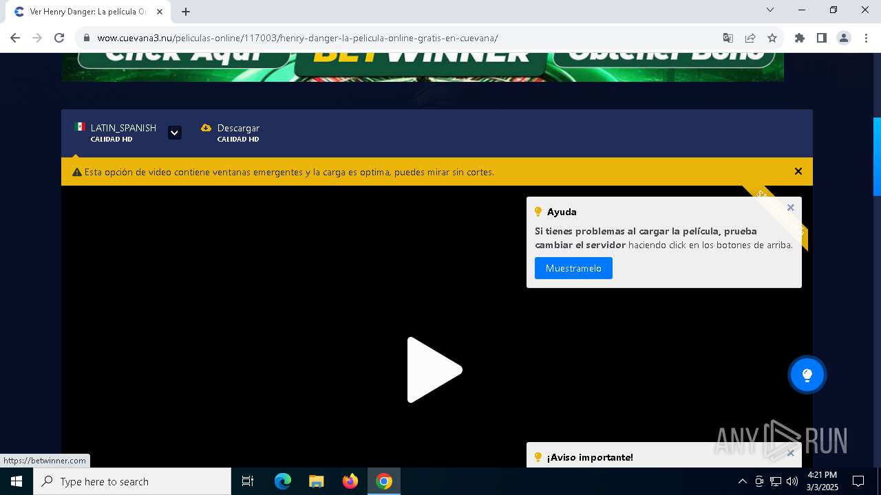Open Task View on the taskbar

click(x=248, y=481)
